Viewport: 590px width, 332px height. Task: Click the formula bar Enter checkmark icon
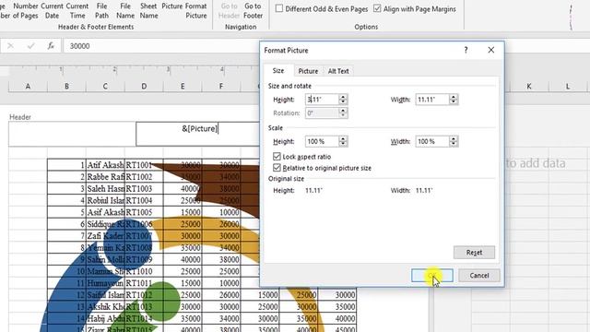click(x=30, y=46)
